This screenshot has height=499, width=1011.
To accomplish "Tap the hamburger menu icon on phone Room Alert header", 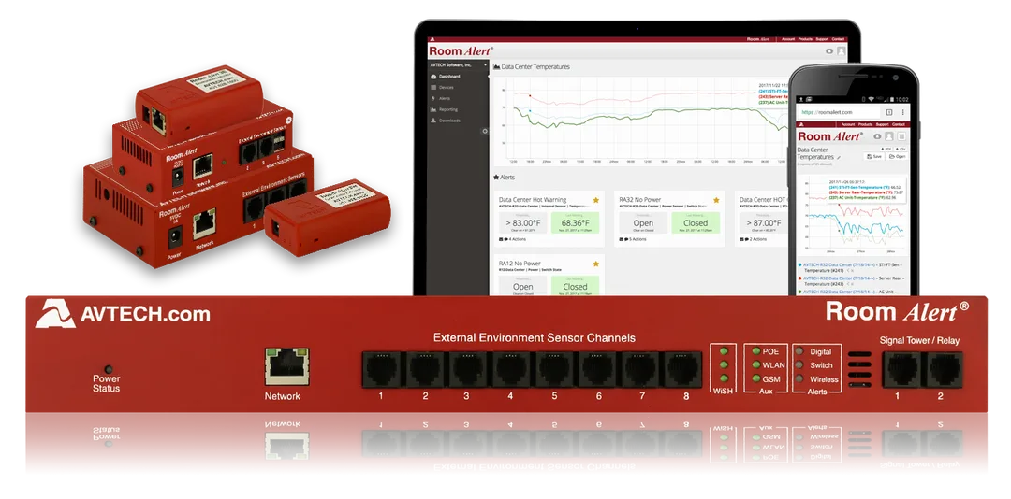I will (x=901, y=136).
